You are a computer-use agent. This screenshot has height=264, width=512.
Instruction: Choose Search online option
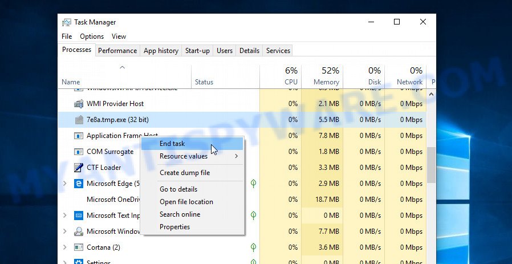pyautogui.click(x=192, y=214)
